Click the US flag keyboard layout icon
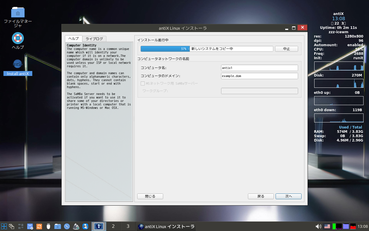Screen dimensions: 369x231 pyautogui.click(x=327, y=226)
